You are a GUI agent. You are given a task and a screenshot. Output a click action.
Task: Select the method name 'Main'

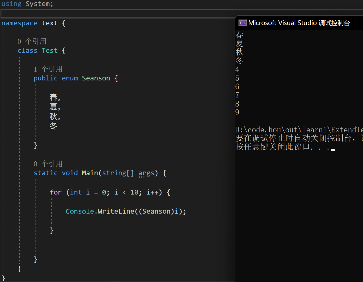point(90,173)
